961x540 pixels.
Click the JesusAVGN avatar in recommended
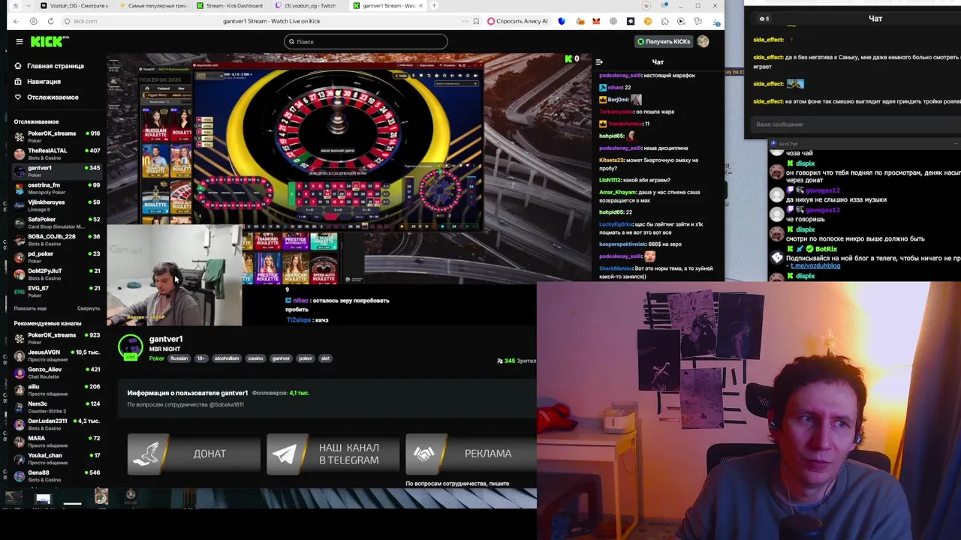(20, 355)
